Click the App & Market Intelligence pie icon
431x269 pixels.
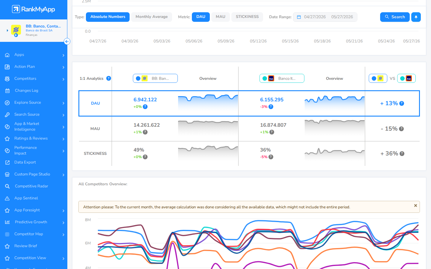coord(7,127)
